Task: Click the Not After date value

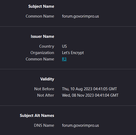Action: click(x=90, y=95)
